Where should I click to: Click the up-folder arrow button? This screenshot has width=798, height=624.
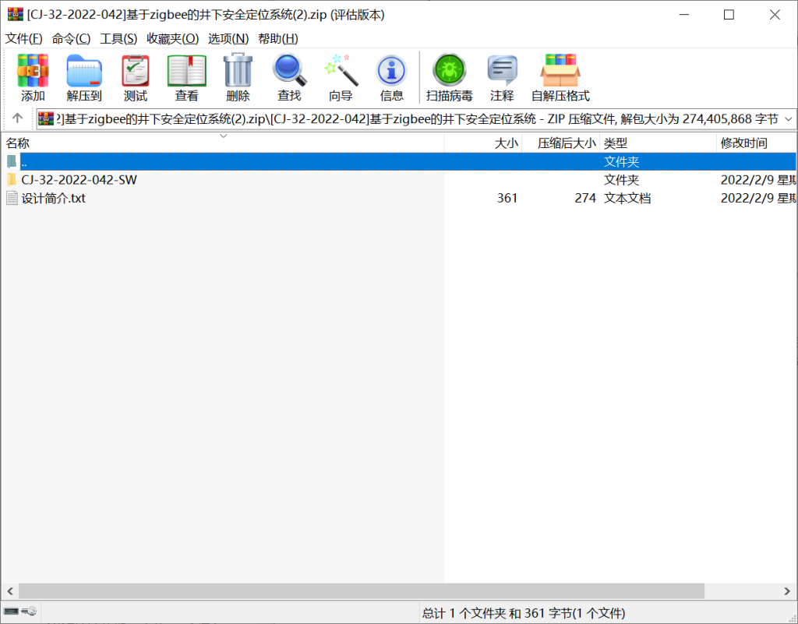tap(17, 118)
